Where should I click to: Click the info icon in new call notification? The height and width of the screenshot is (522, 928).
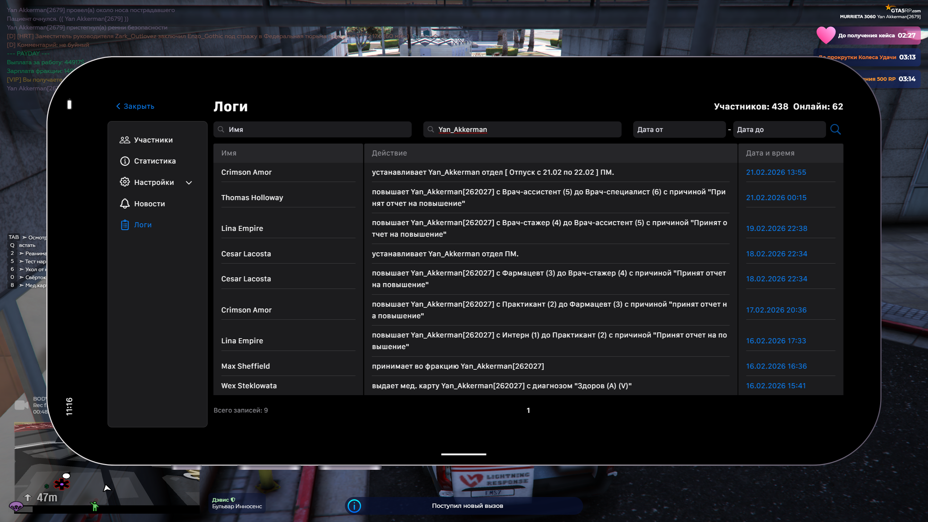click(x=354, y=506)
